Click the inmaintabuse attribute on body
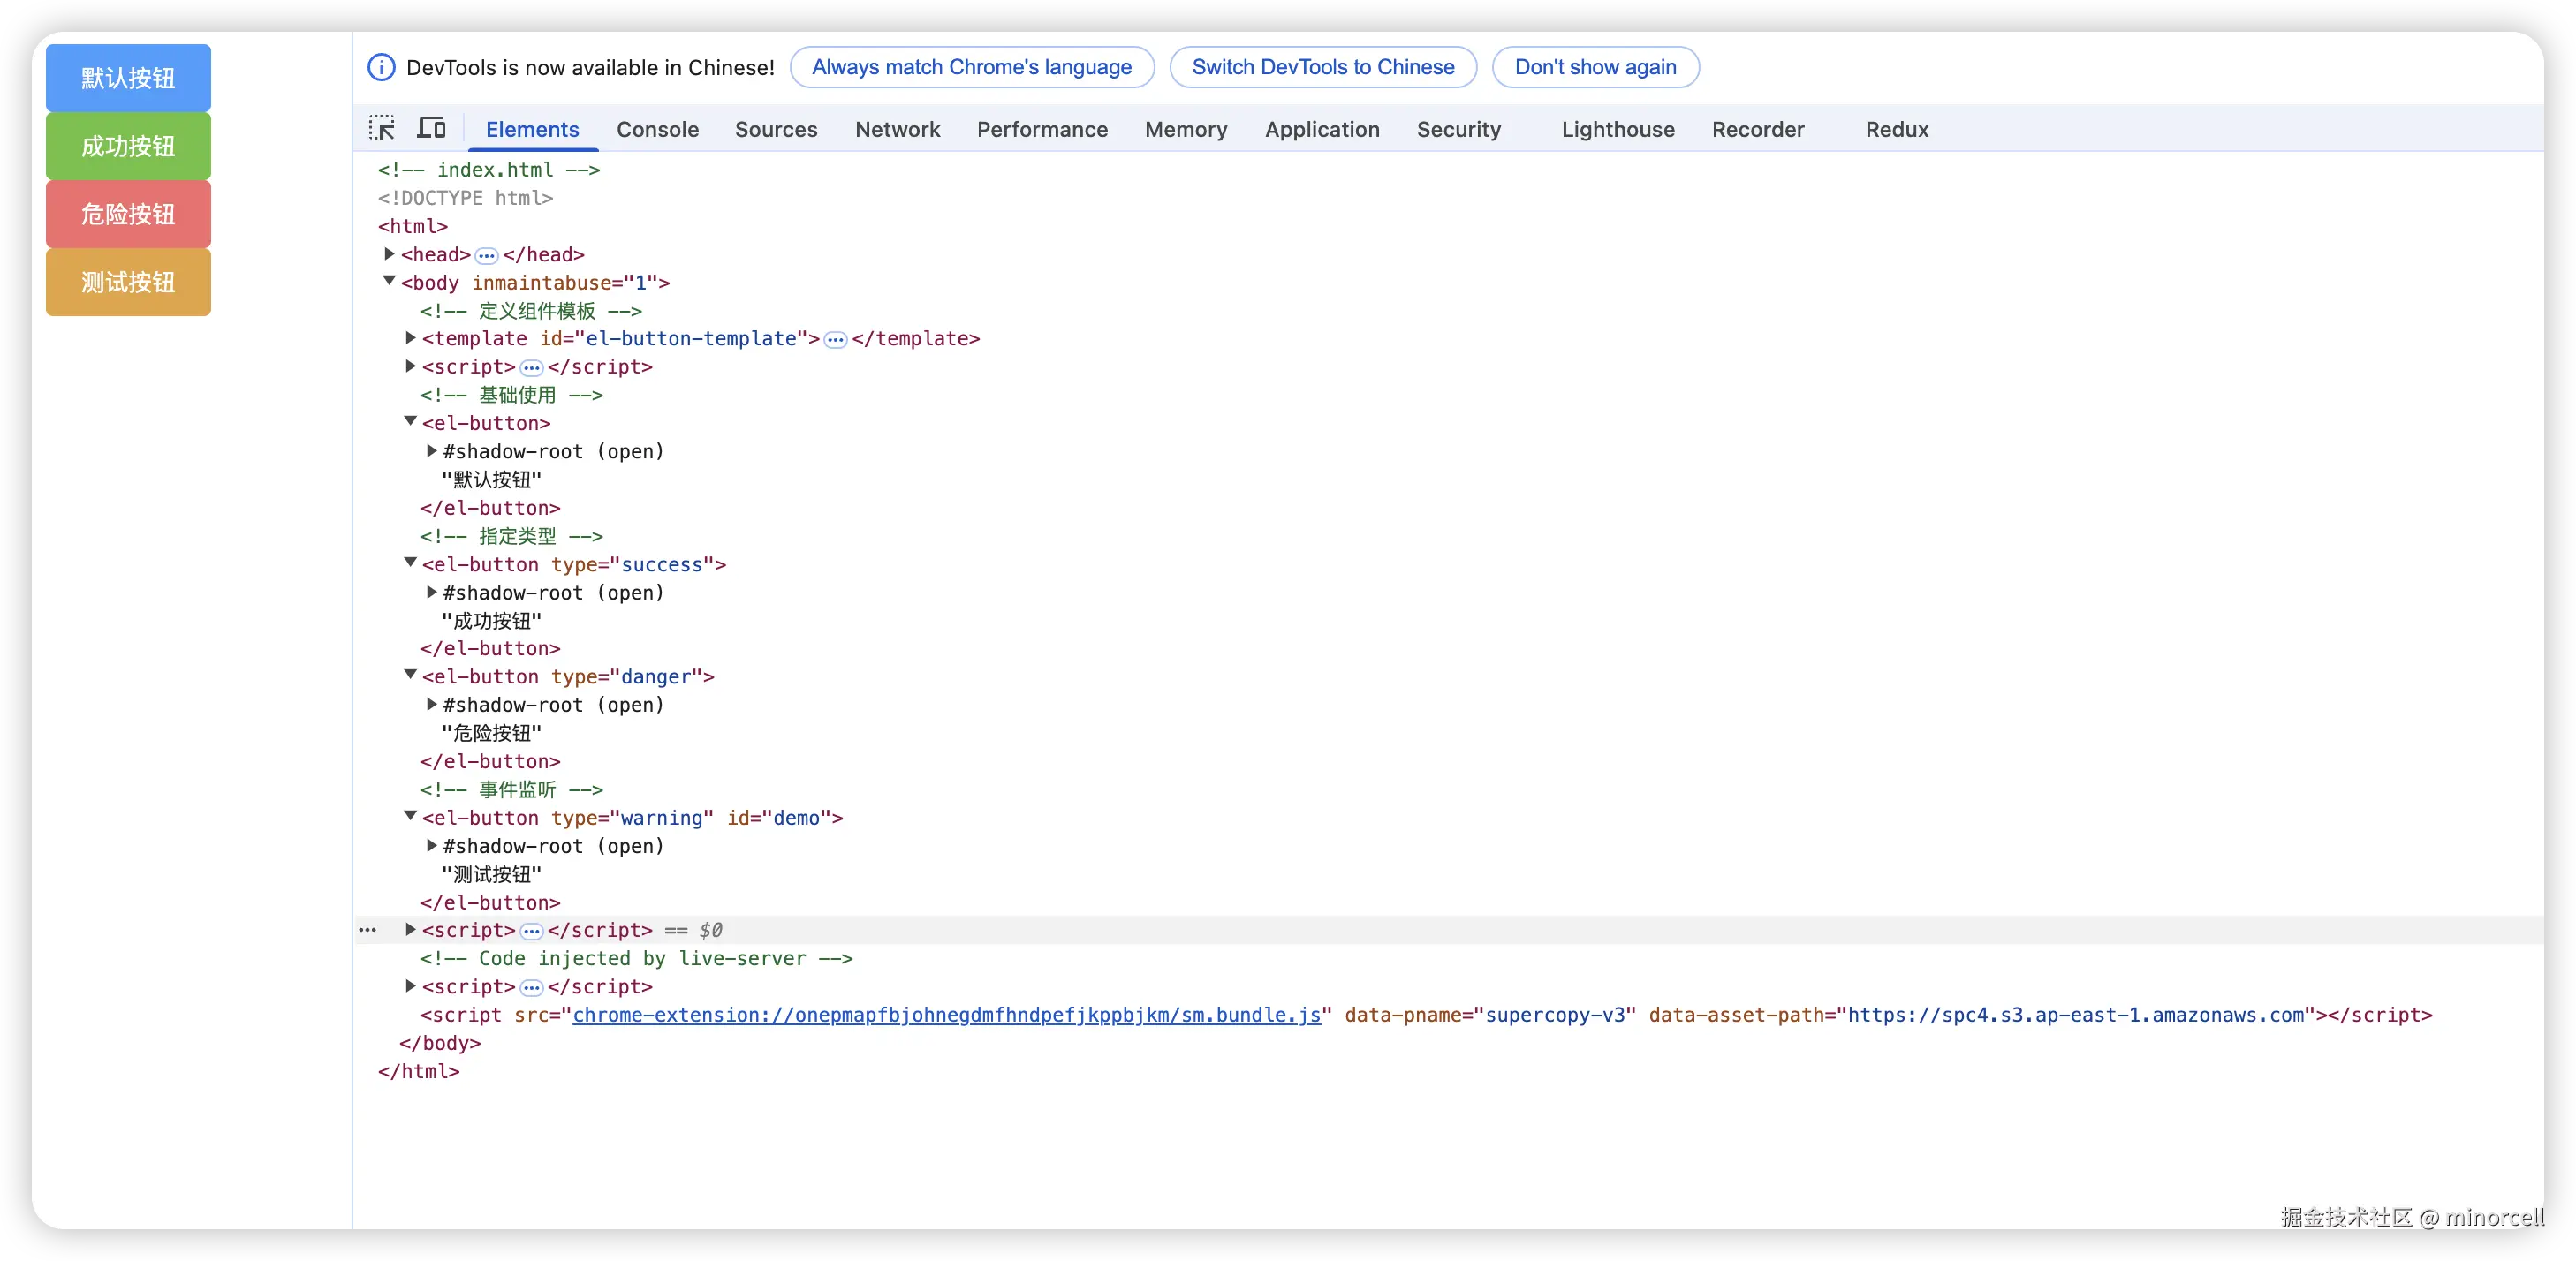This screenshot has height=1261, width=2576. [x=565, y=283]
